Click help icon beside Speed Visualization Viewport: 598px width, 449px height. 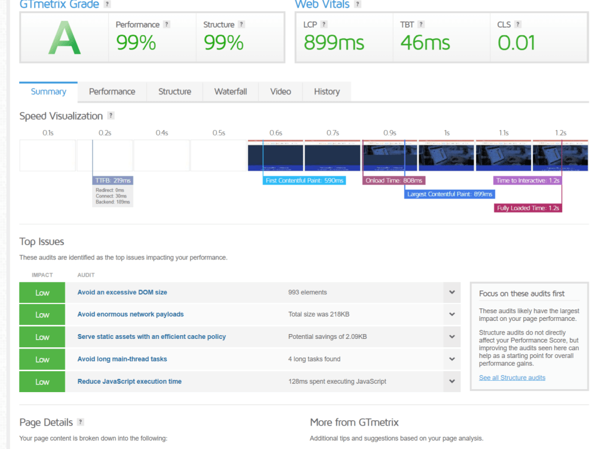[111, 116]
